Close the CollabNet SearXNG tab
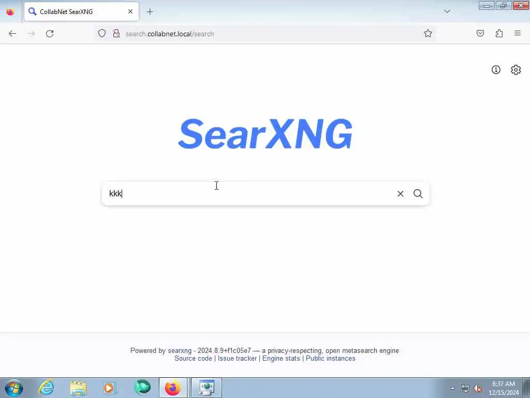The width and height of the screenshot is (530, 398). point(130,11)
